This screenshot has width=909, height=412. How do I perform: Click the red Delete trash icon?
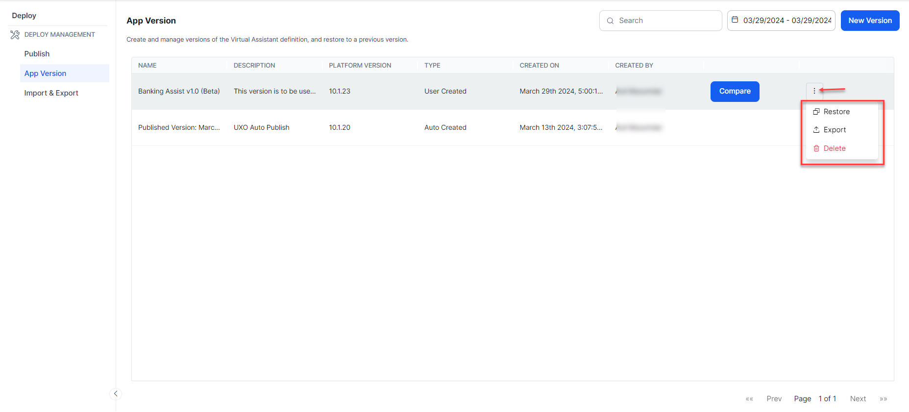[x=816, y=148]
